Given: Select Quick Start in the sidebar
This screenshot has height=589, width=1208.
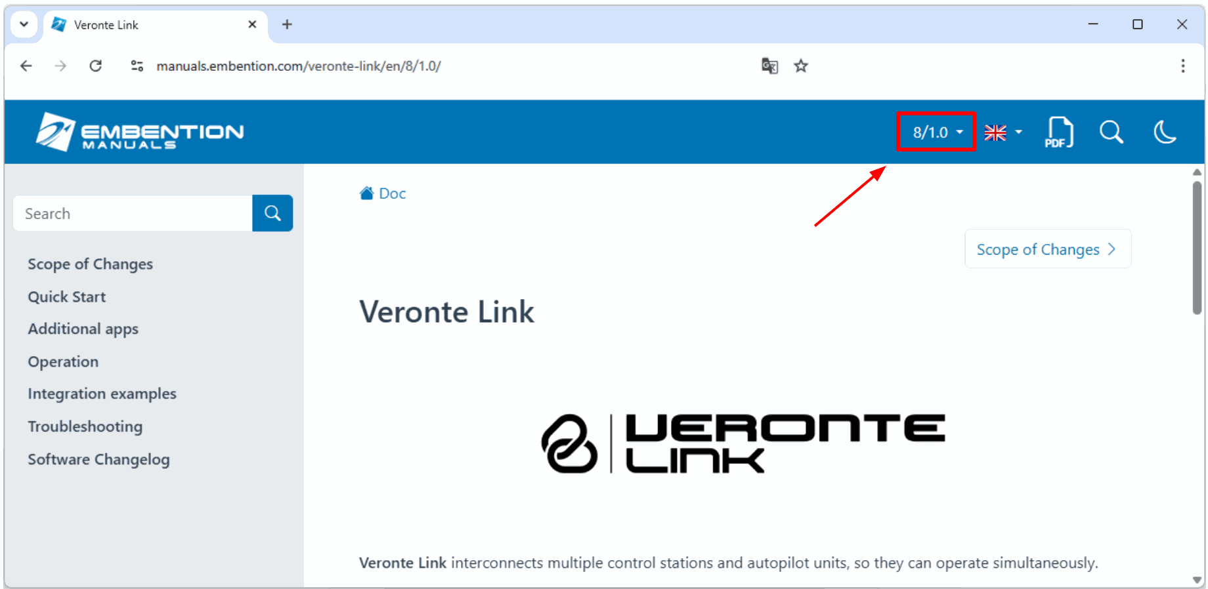Looking at the screenshot, I should pyautogui.click(x=66, y=296).
